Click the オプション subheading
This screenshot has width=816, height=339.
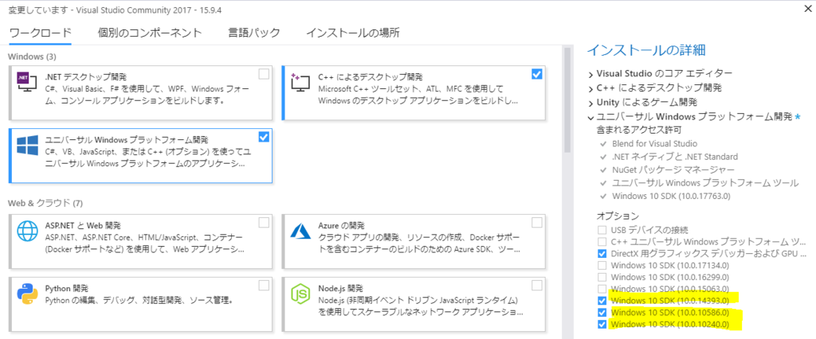618,215
